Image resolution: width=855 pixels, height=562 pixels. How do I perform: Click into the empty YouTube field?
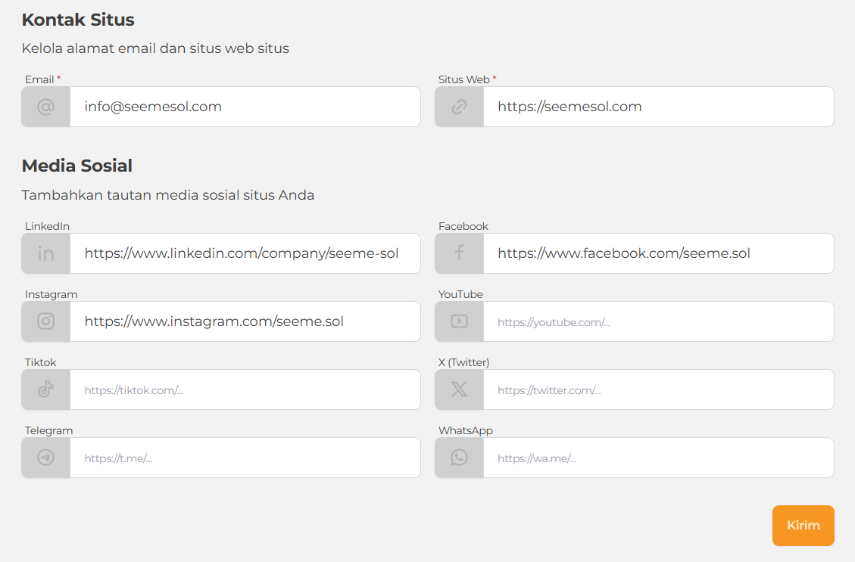click(658, 321)
